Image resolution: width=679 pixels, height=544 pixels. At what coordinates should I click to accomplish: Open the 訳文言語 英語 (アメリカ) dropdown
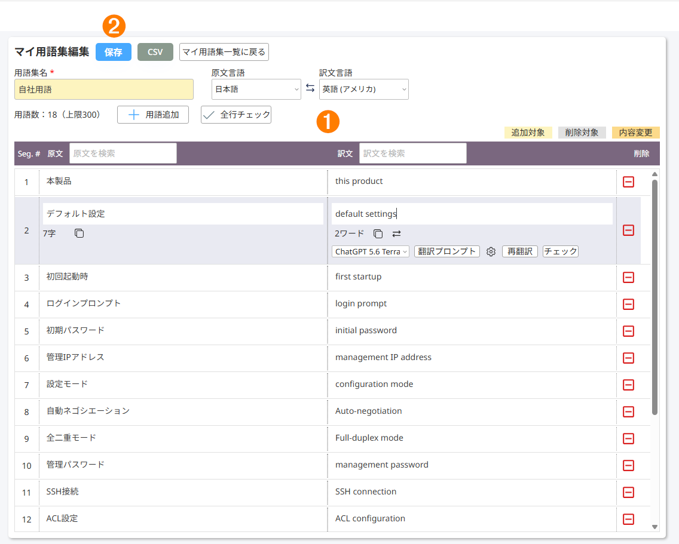coord(364,89)
